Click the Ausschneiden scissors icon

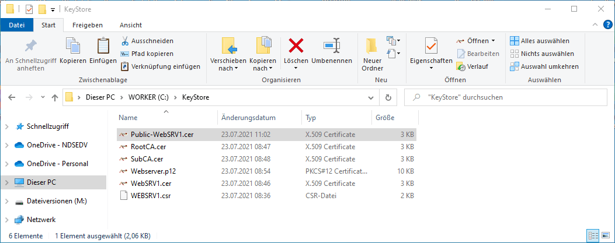pos(125,41)
